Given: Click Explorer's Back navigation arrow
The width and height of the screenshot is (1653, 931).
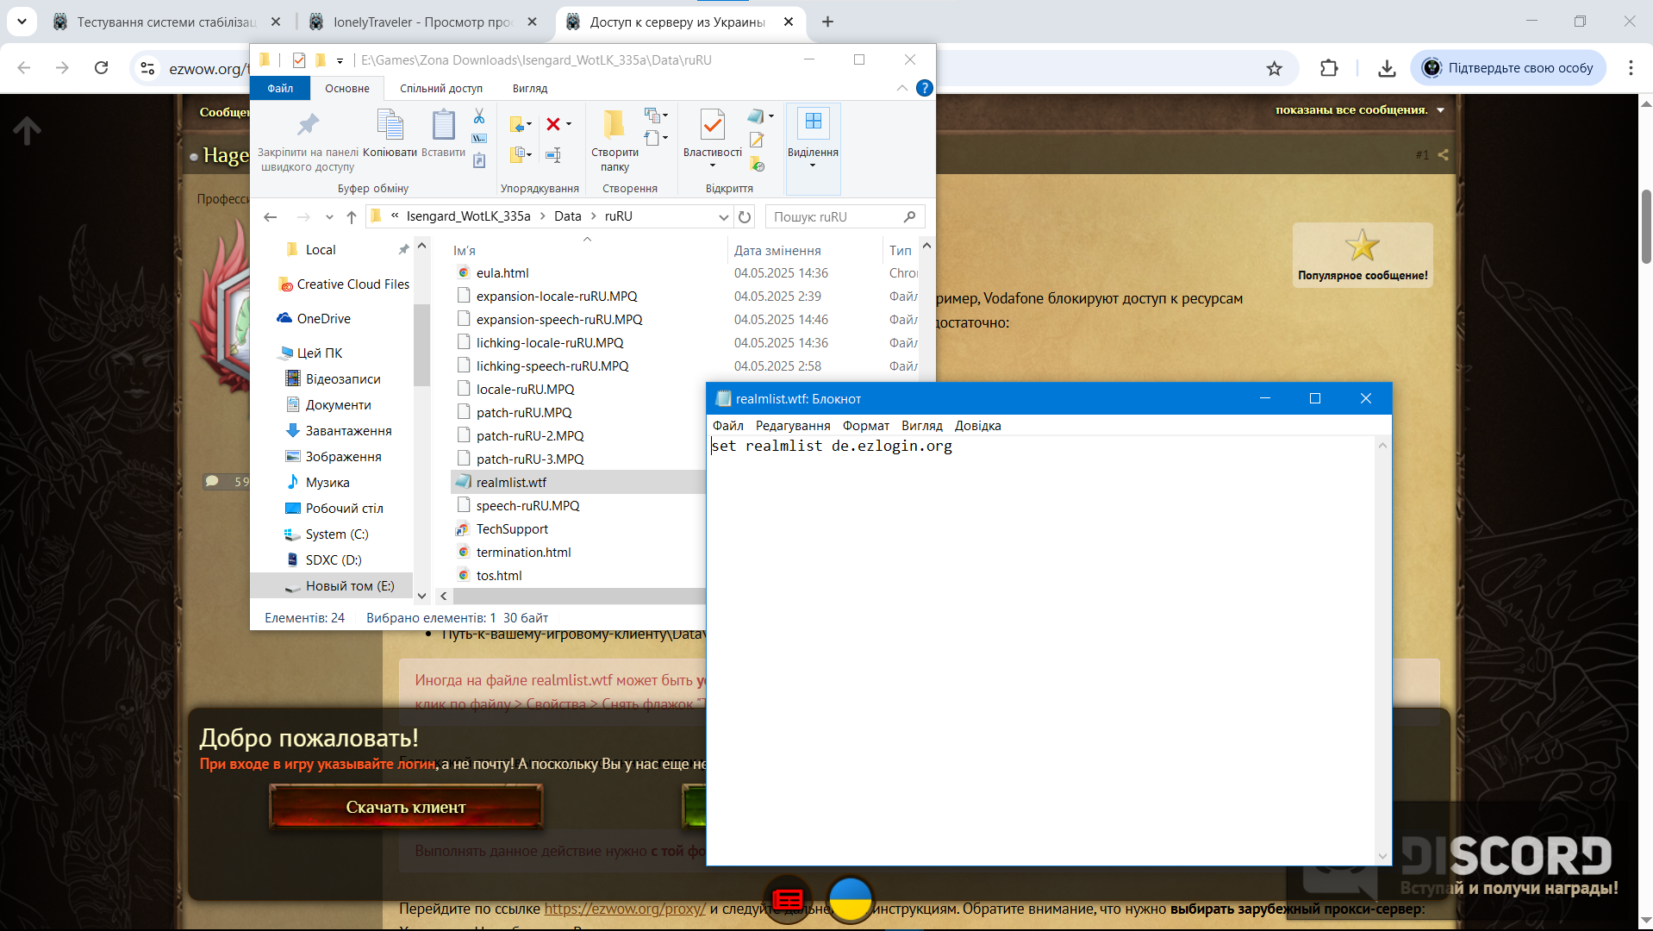Looking at the screenshot, I should tap(271, 216).
